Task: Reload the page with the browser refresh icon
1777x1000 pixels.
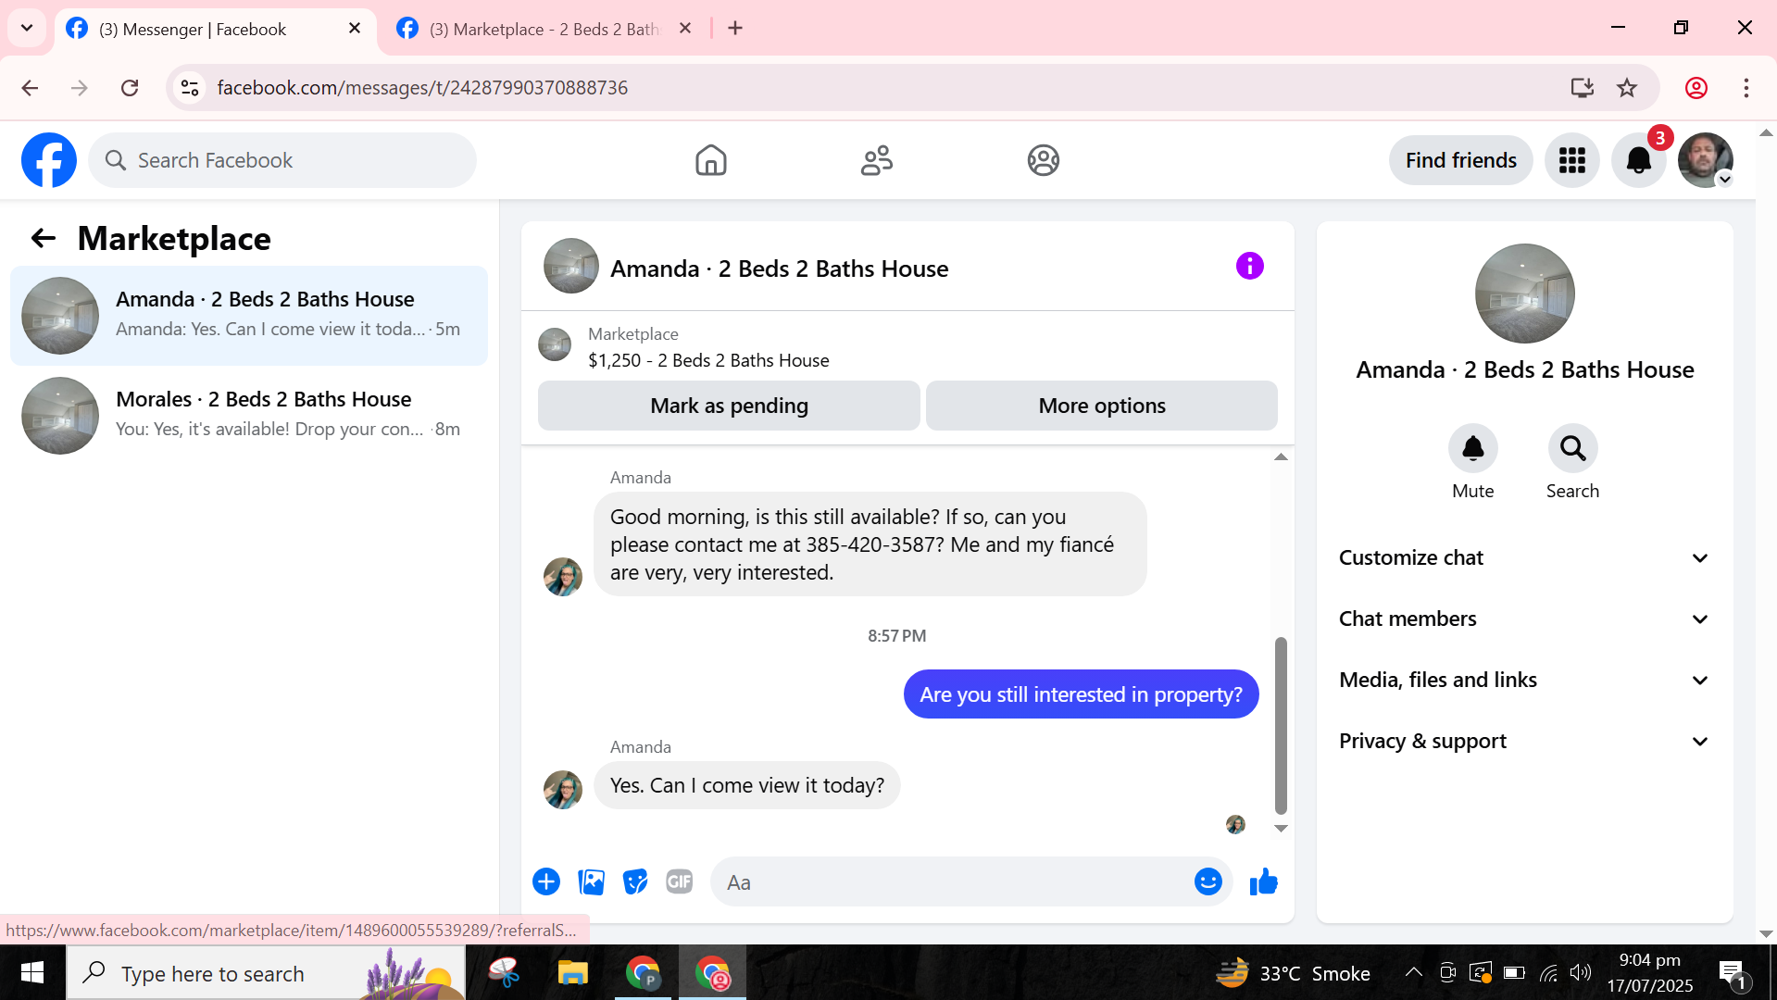Action: (130, 88)
